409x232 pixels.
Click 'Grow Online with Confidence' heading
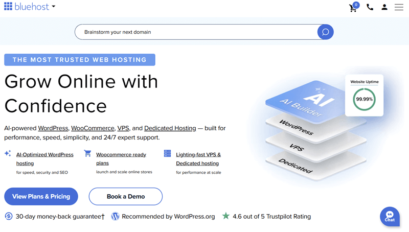tap(81, 94)
